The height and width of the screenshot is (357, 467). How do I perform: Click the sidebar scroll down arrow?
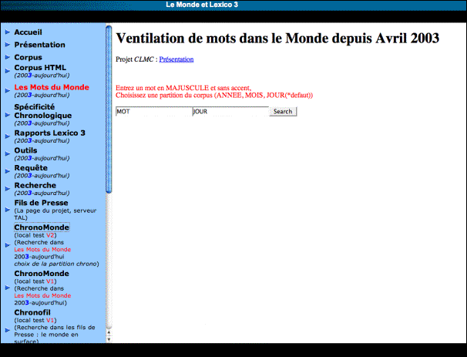coord(109,339)
